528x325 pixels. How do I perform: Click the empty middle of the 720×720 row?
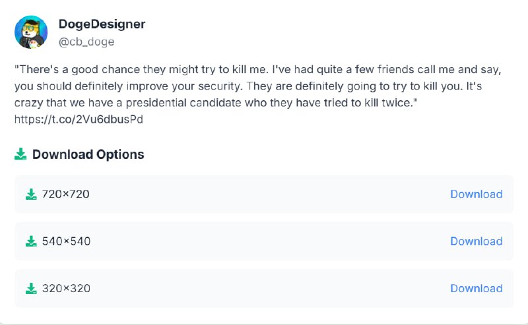pos(264,194)
